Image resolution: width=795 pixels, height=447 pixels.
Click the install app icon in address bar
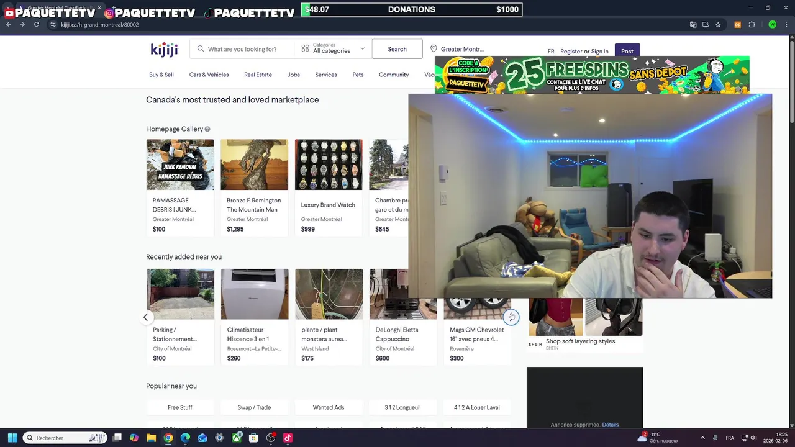tap(706, 25)
